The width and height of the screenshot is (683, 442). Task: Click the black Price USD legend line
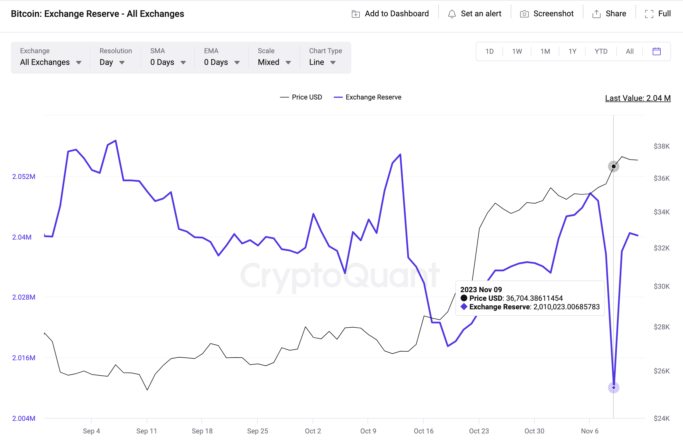(x=284, y=97)
